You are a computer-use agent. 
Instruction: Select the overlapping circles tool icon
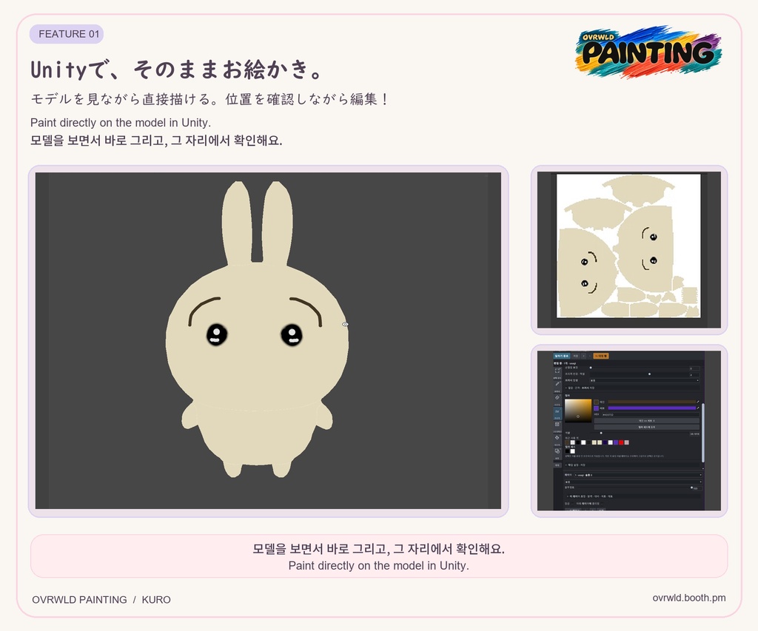click(x=557, y=451)
